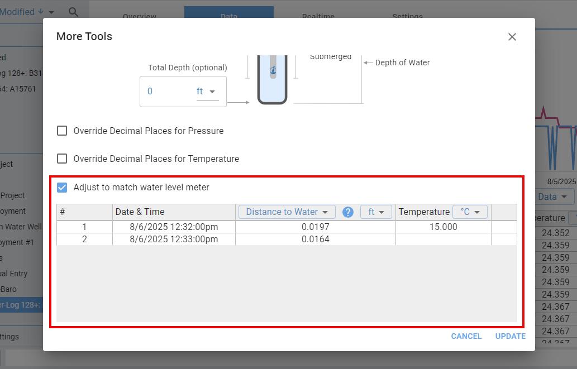
Task: Open the Distance to Water dropdown
Action: tap(287, 212)
